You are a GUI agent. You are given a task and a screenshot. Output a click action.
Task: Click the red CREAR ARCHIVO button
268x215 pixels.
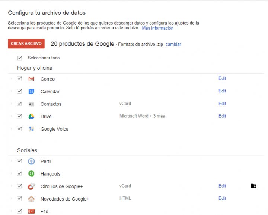coord(26,44)
